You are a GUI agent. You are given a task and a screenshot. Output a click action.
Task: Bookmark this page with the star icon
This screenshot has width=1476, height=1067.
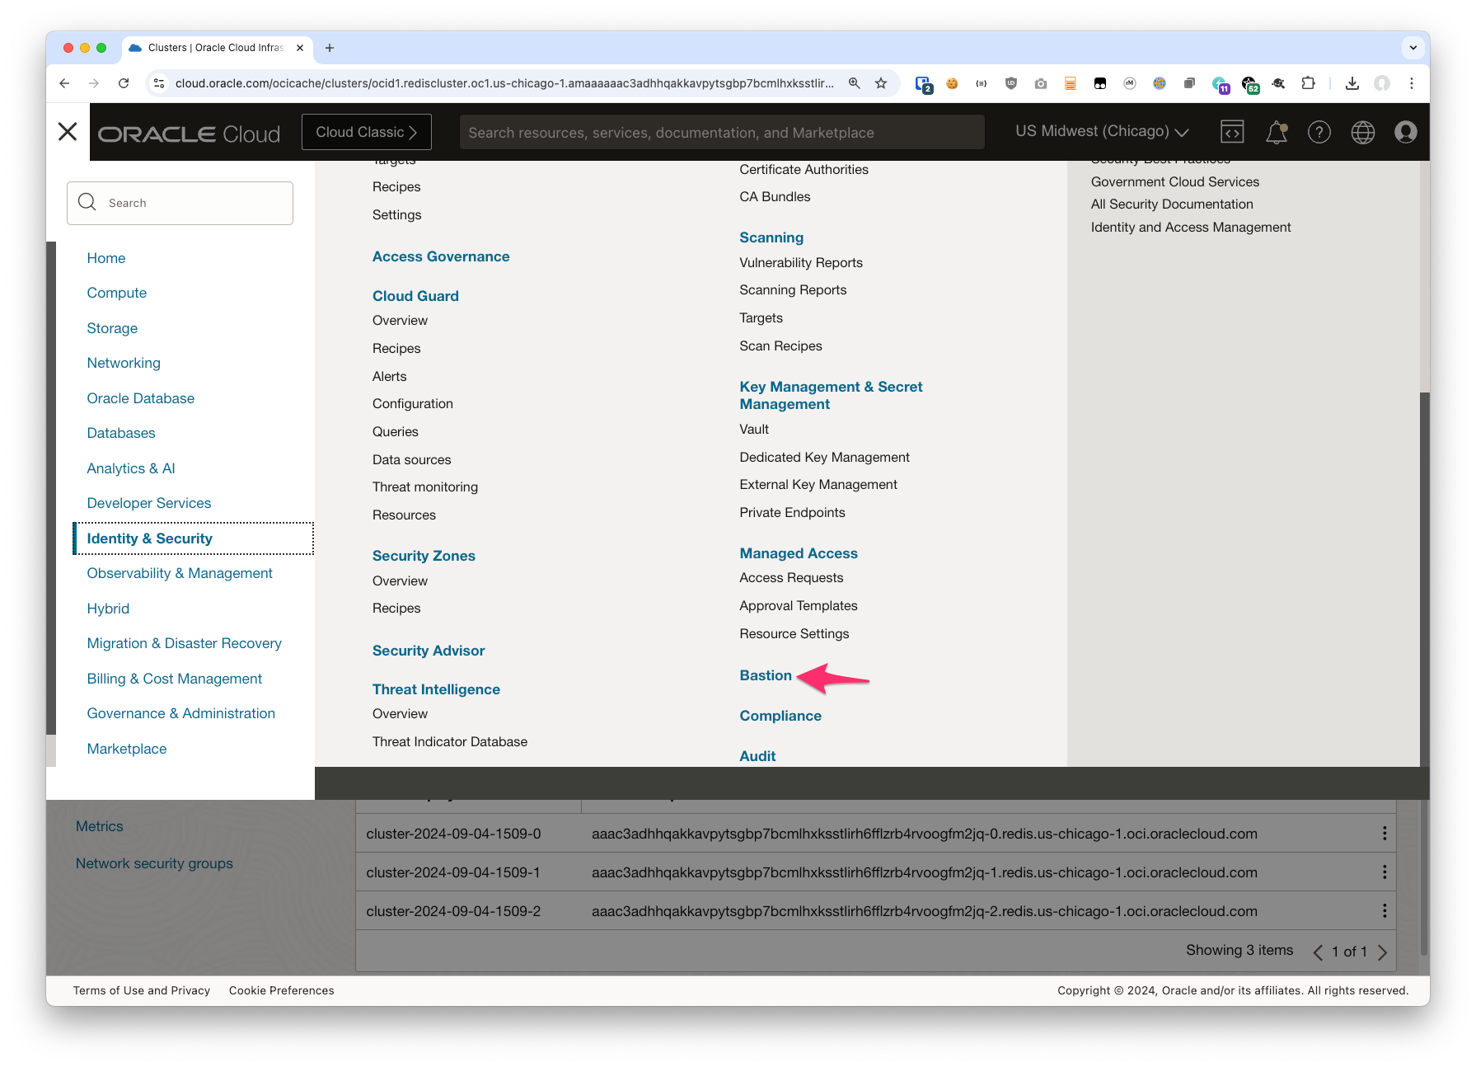click(x=881, y=83)
